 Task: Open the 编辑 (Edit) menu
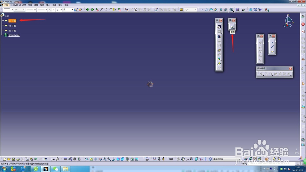[36, 5]
